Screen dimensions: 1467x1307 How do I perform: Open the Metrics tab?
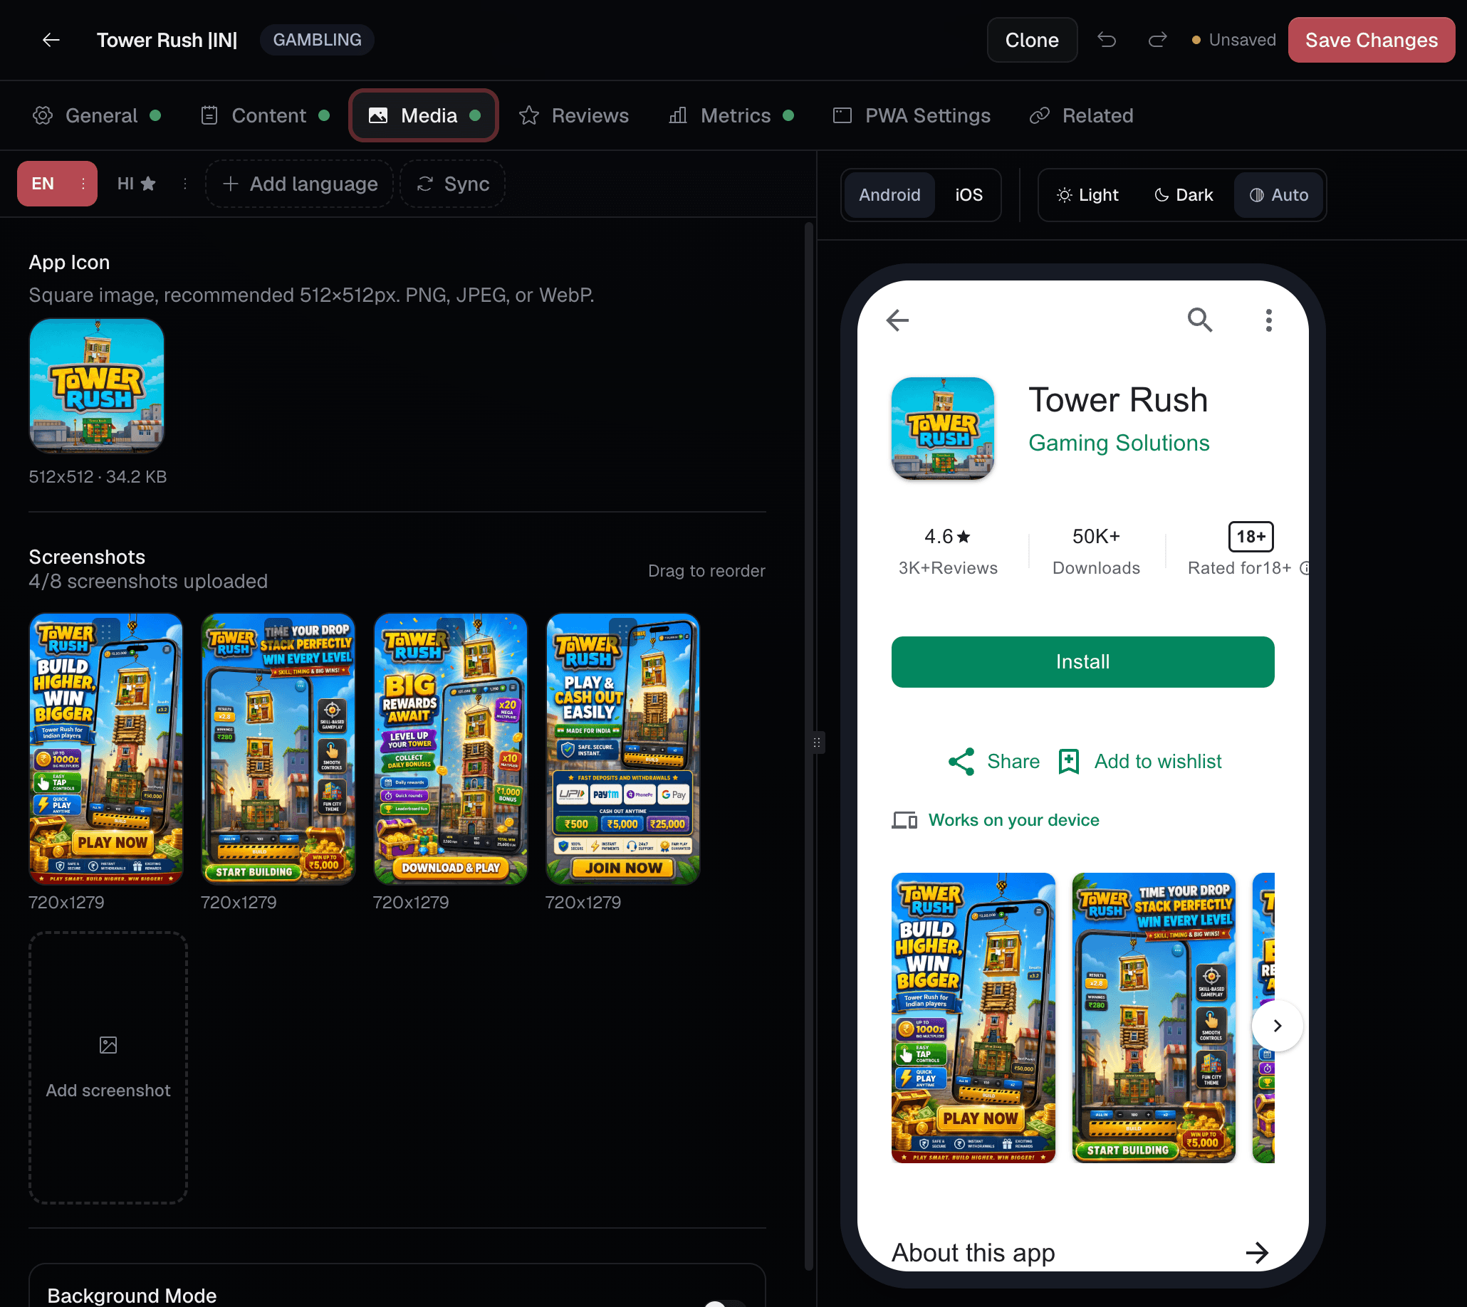coord(731,115)
